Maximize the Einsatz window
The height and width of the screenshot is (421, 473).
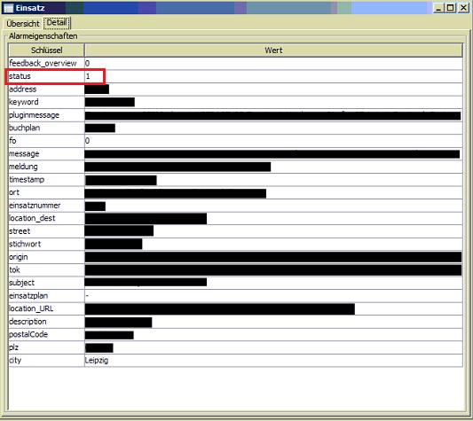tap(451, 8)
